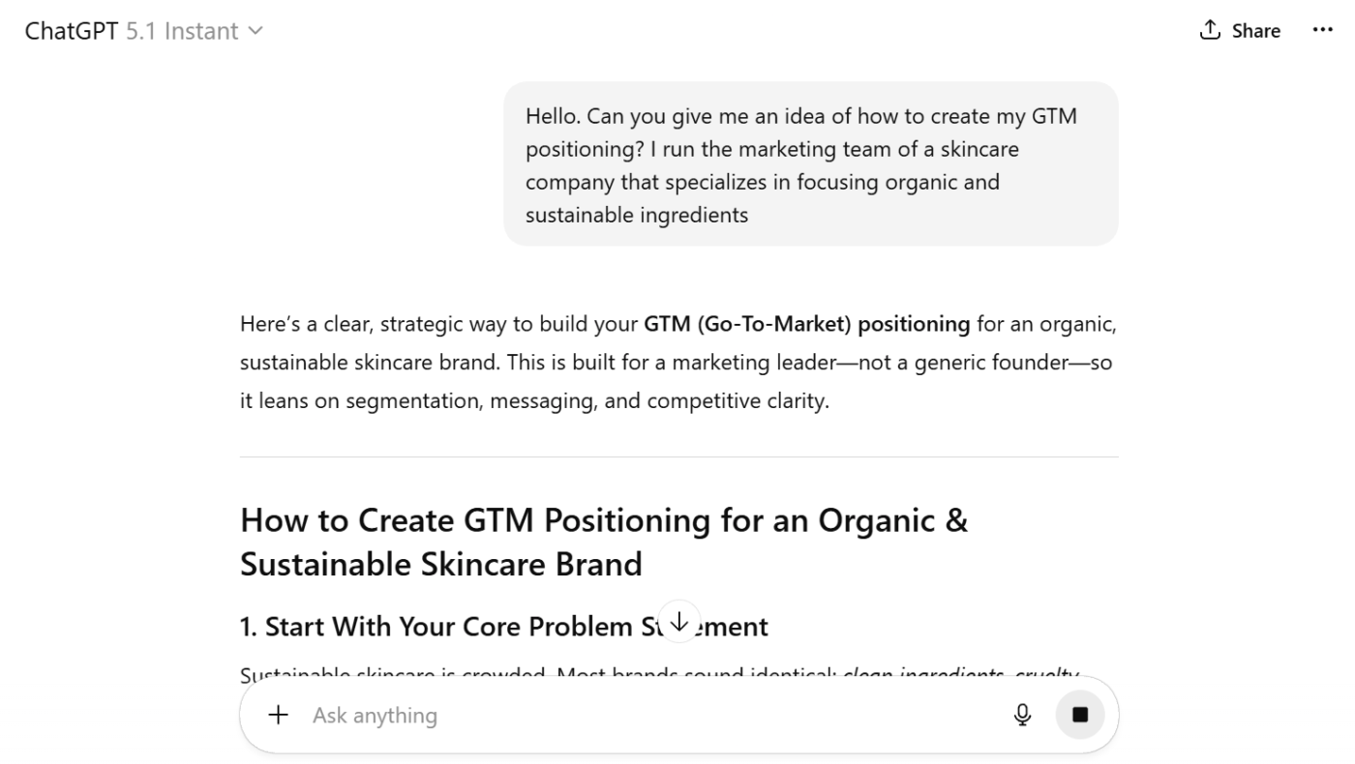Viewport: 1355px width, 764px height.
Task: Open the three-dot more options menu
Action: 1322,31
